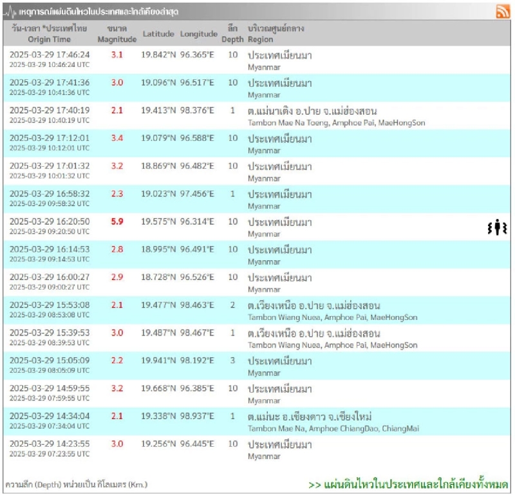Image resolution: width=515 pixels, height=499 pixels.
Task: Click the orange RSS feed icon
Action: point(502,12)
